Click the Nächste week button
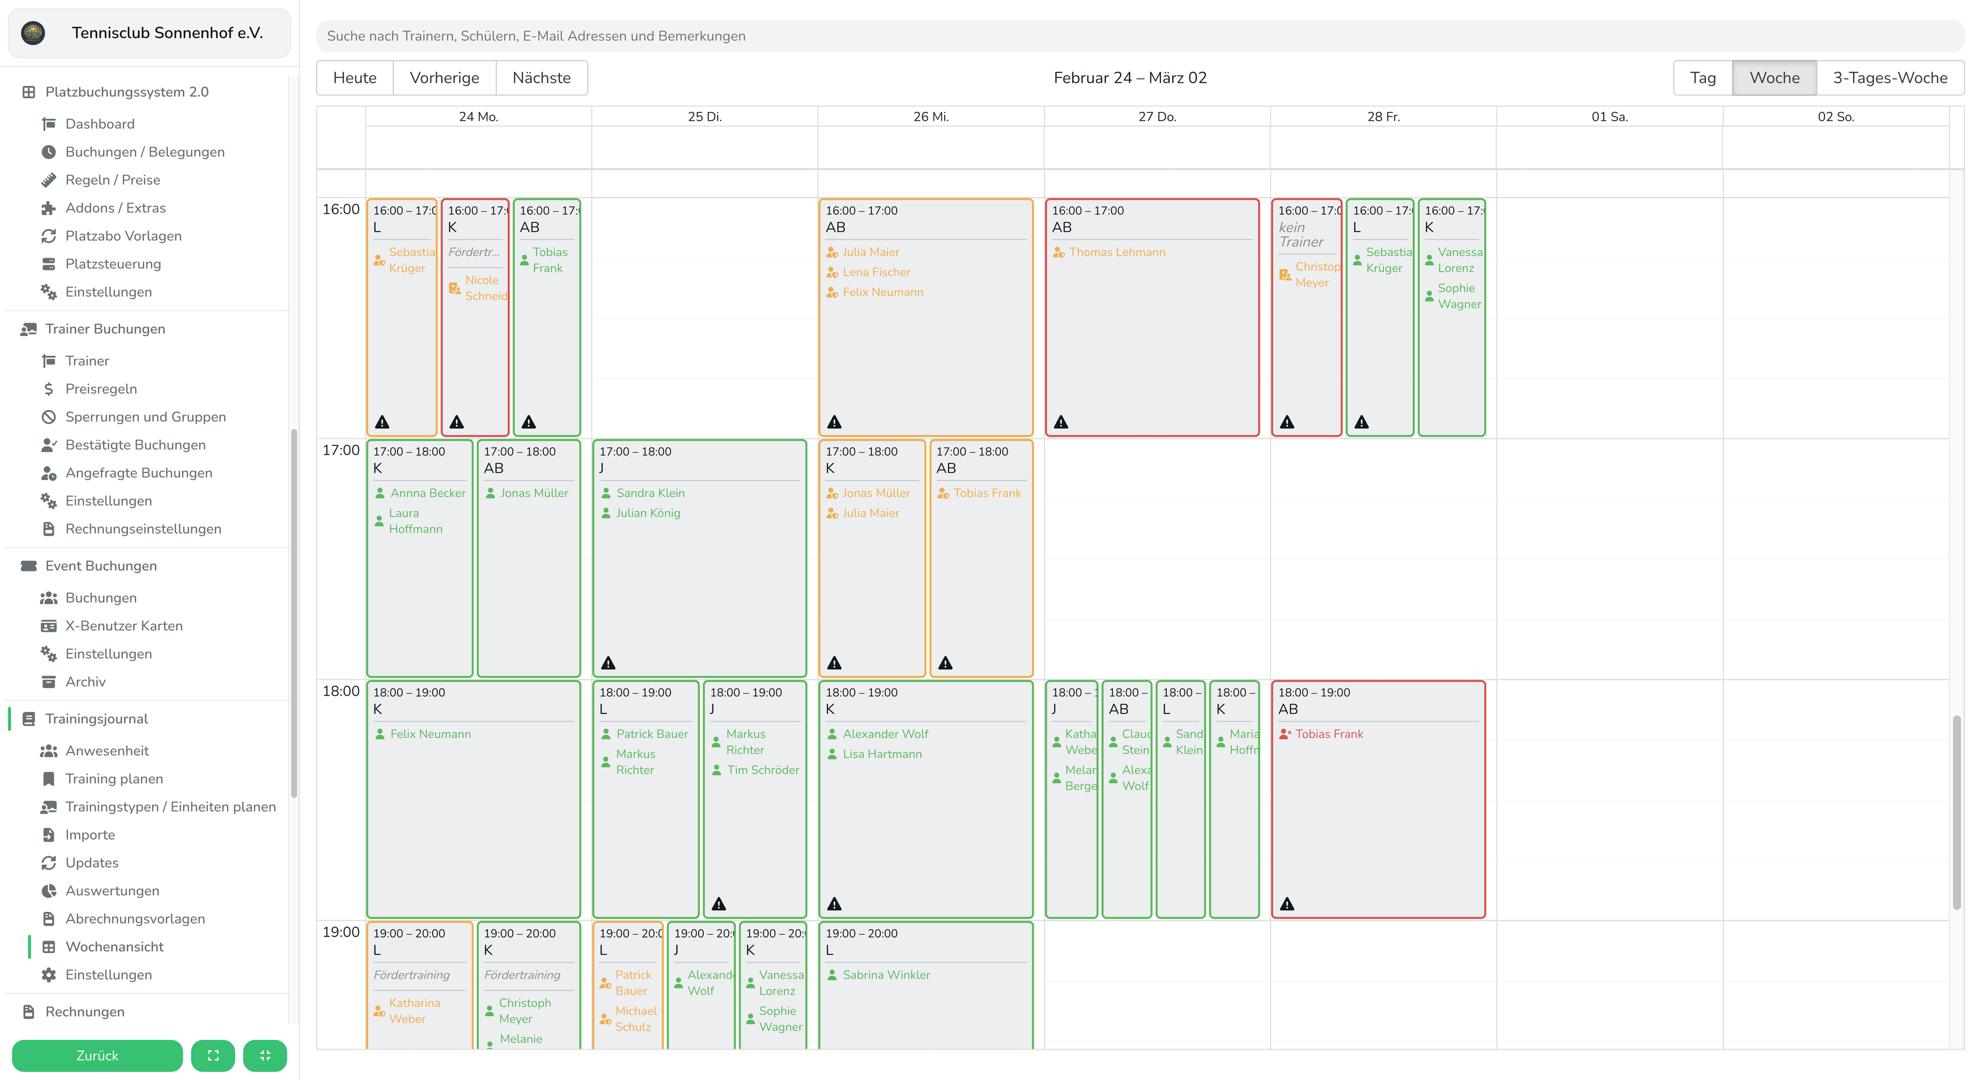 coord(541,78)
